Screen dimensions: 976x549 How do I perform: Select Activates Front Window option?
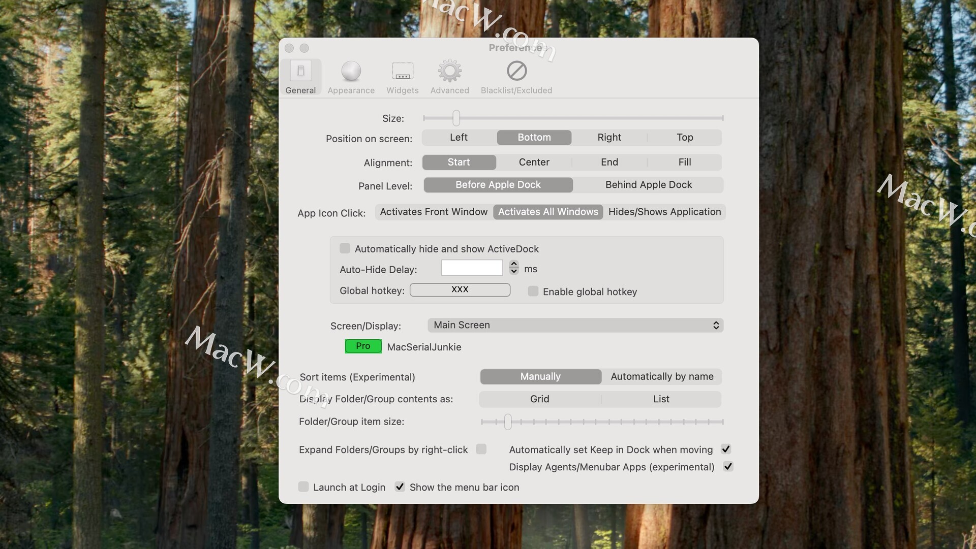pyautogui.click(x=434, y=212)
